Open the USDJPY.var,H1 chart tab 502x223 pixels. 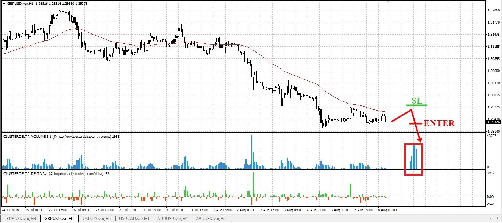coord(97,218)
